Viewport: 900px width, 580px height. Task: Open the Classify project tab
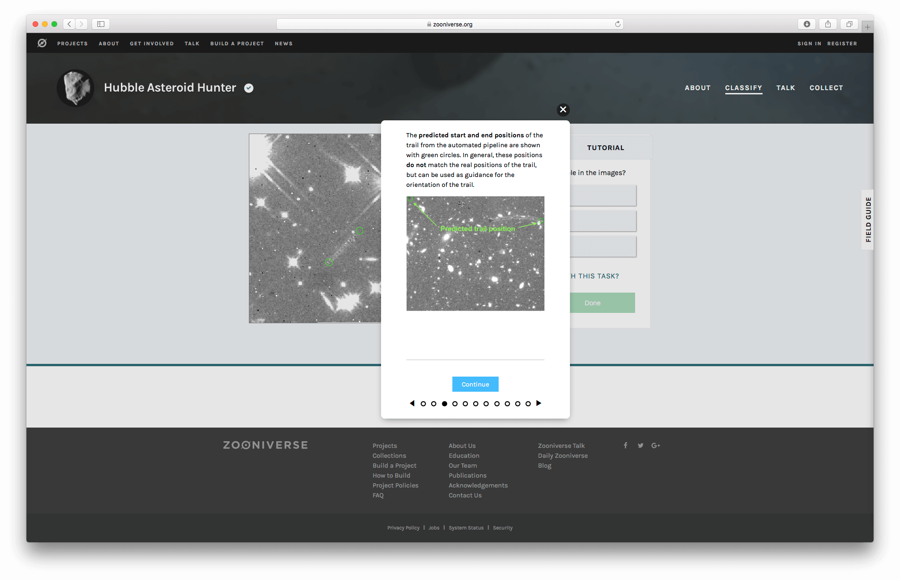coord(743,88)
